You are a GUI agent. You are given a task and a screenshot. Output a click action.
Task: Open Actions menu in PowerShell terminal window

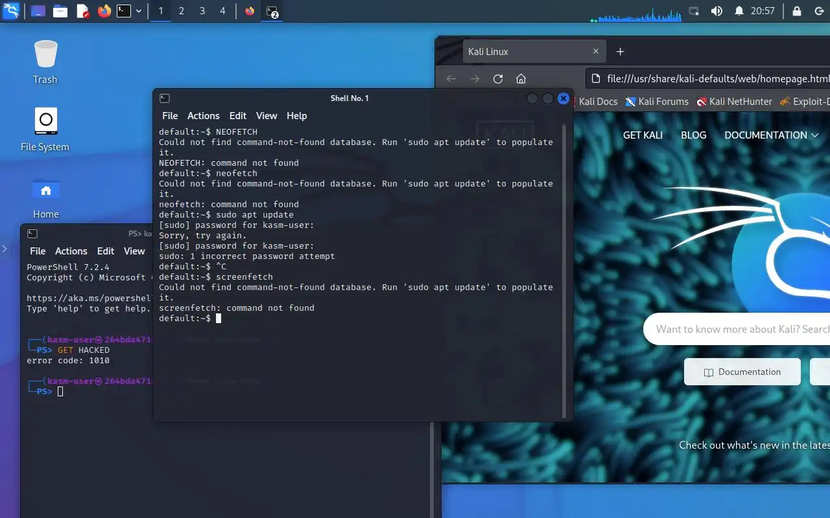71,251
